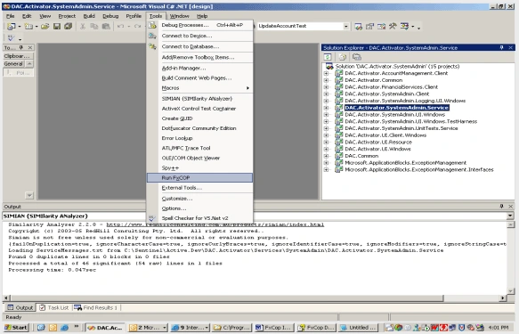Expand the Macros submenu arrow

click(x=247, y=88)
